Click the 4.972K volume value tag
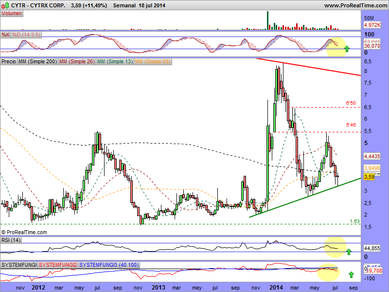Screen dimensions: 389x292 (x=372, y=25)
